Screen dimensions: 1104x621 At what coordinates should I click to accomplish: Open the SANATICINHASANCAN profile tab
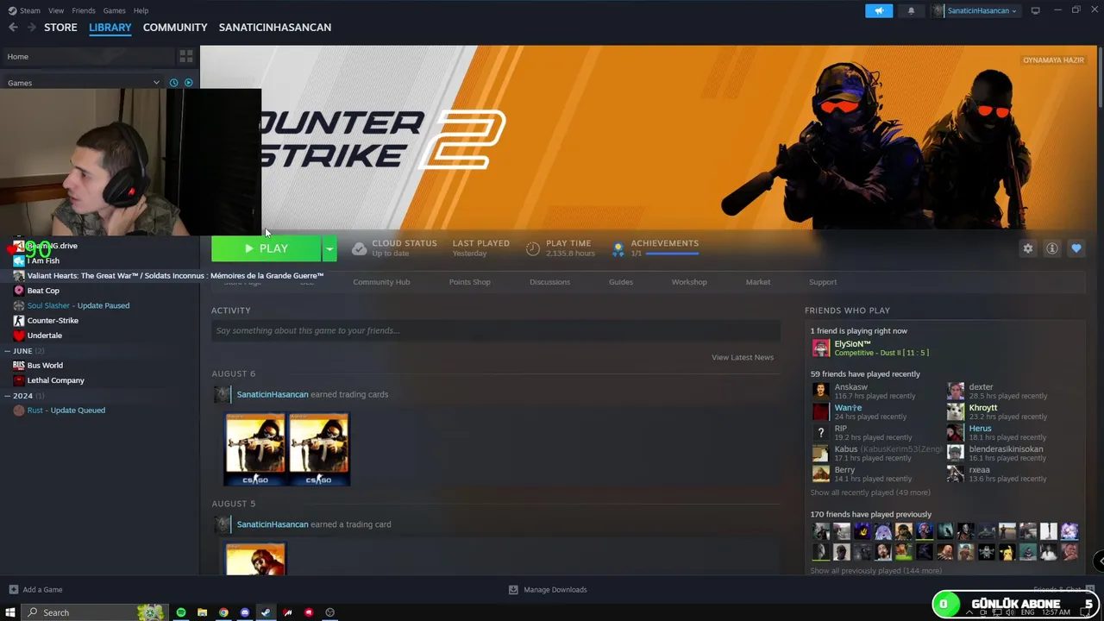[275, 28]
